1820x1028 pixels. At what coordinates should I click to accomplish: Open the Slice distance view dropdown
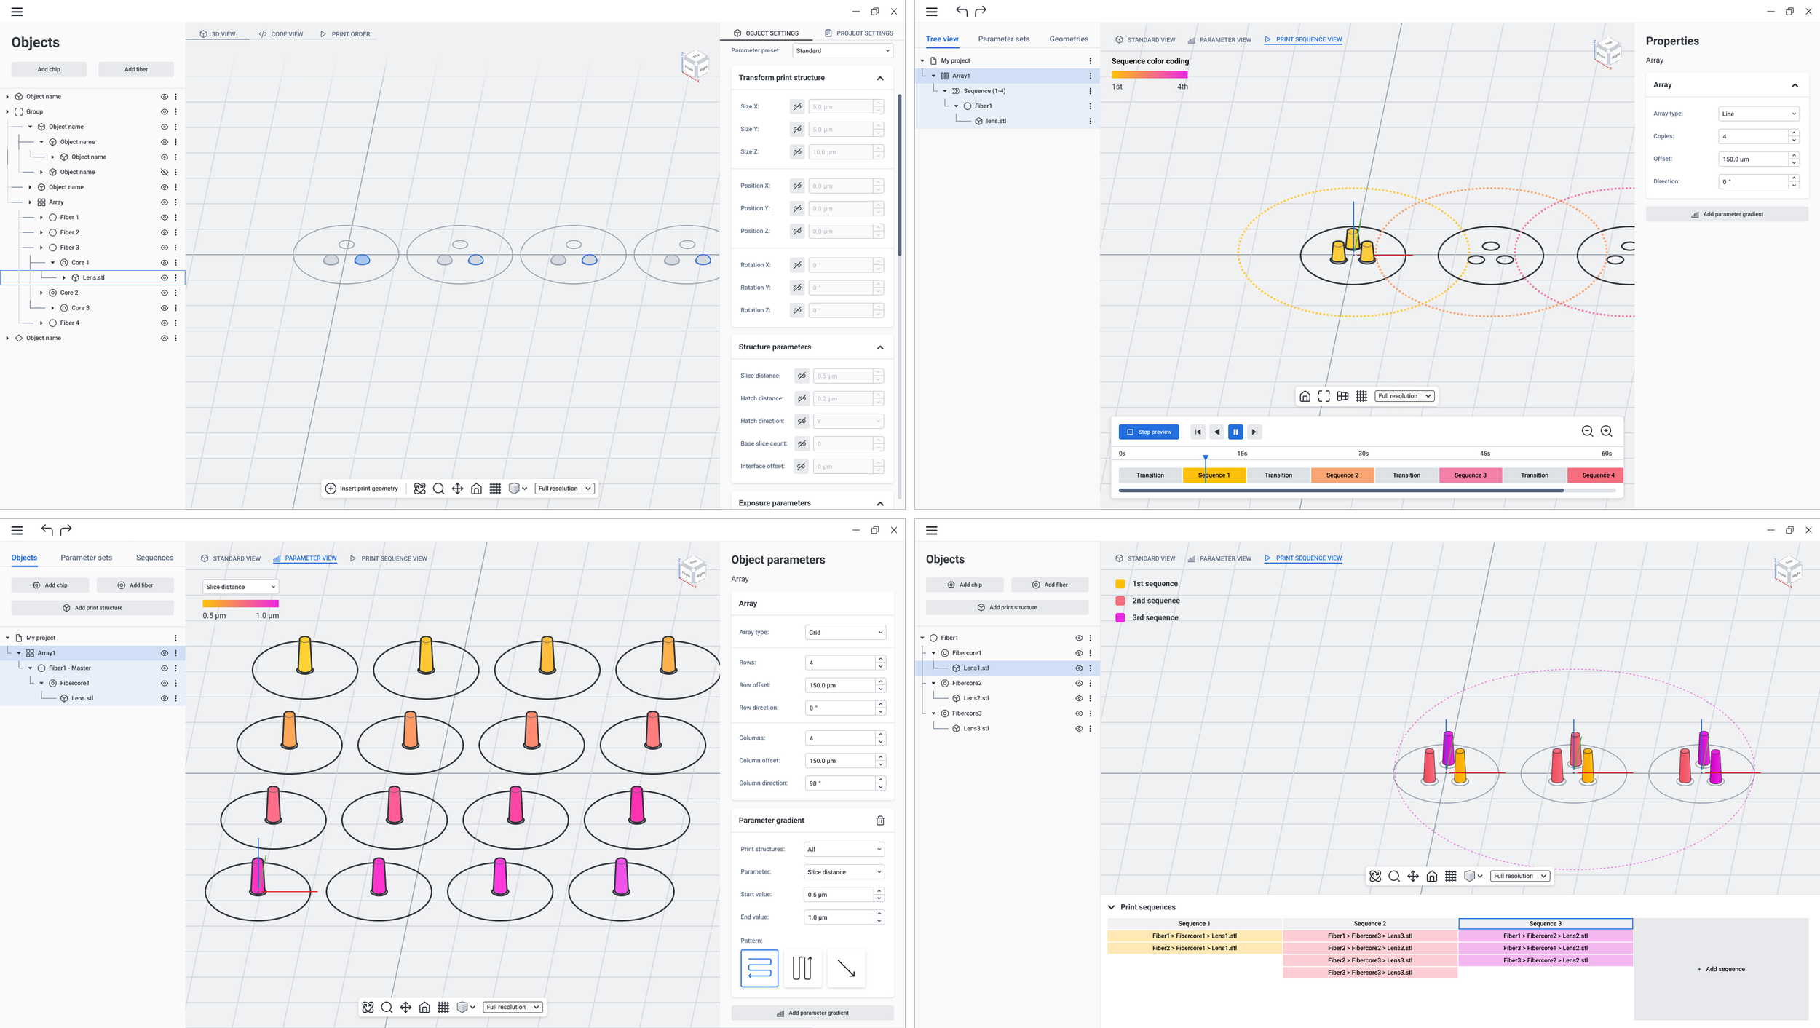(240, 587)
